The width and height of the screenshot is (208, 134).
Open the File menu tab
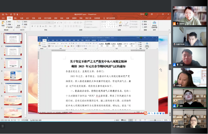coord(3,18)
